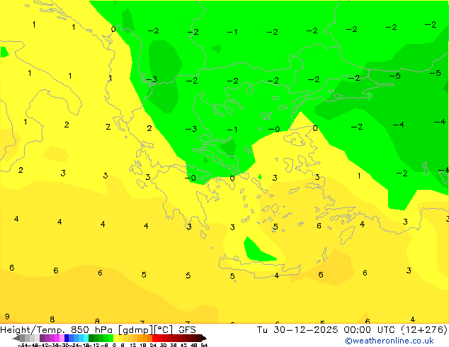This screenshot has height=347, width=449.
Task: Click the cyan swatch in the color legend
Action: click(x=86, y=338)
